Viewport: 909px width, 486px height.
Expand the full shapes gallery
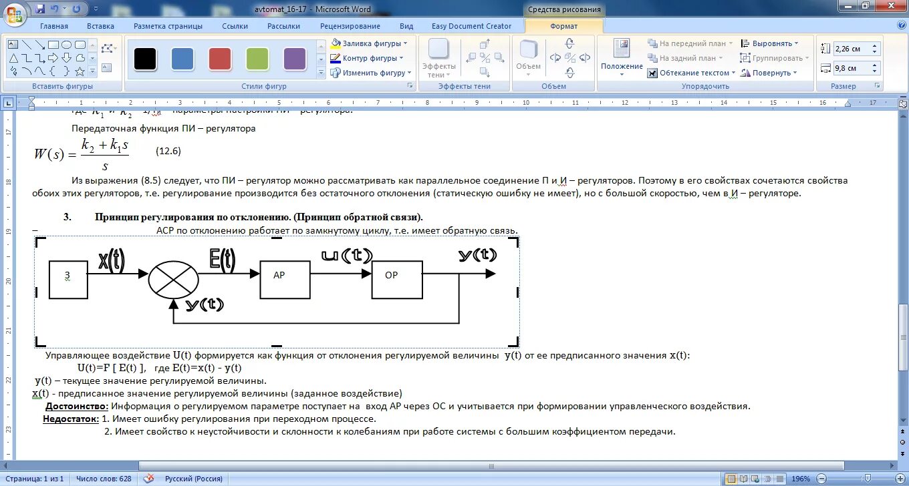tap(92, 71)
